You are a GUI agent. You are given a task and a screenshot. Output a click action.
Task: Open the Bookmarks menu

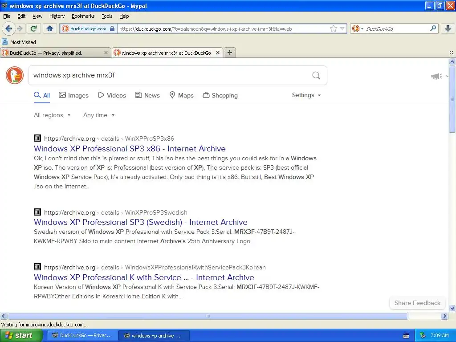pos(83,16)
